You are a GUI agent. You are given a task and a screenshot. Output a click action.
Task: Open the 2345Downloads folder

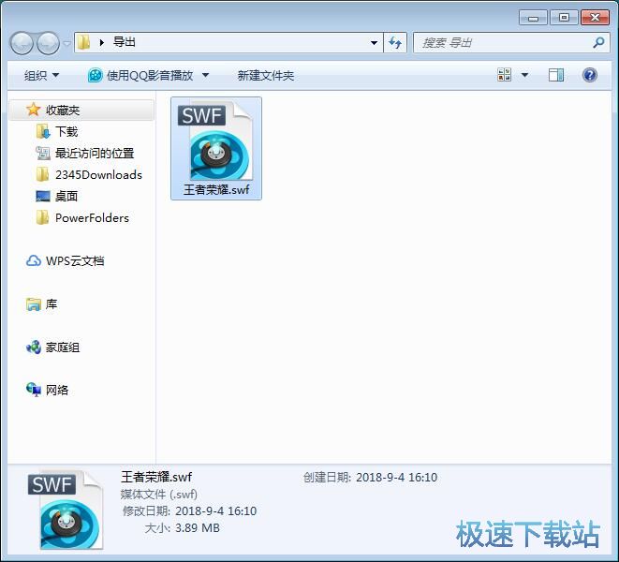pyautogui.click(x=98, y=174)
